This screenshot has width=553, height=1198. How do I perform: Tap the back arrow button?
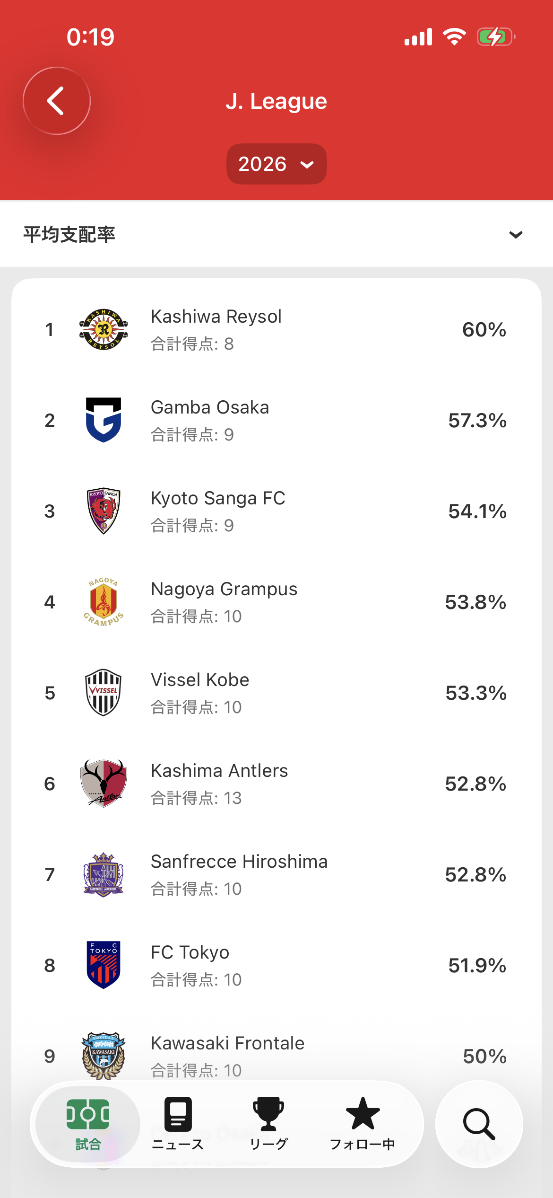click(56, 101)
